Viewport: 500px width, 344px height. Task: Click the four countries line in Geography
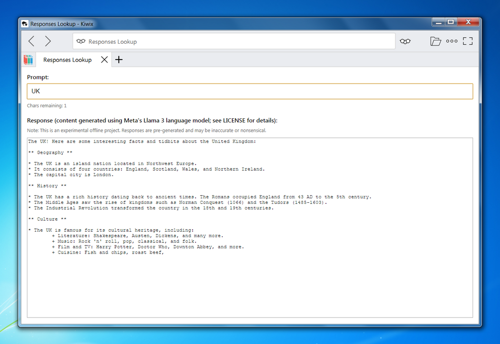click(146, 169)
